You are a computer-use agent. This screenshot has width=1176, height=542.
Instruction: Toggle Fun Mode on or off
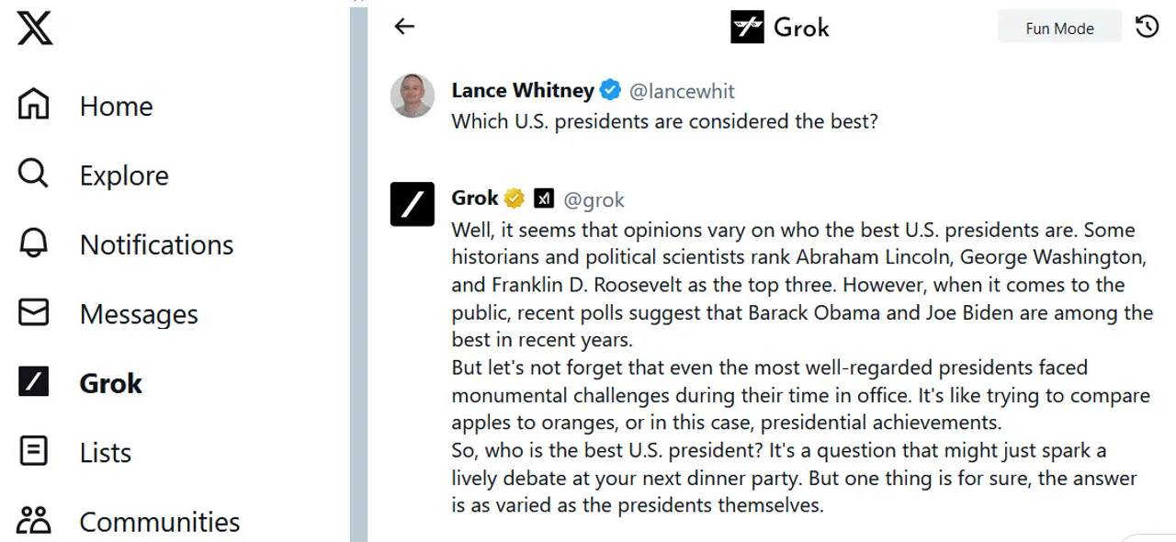click(x=1059, y=28)
